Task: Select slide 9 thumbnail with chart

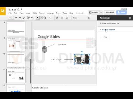Action: click(x=16, y=45)
